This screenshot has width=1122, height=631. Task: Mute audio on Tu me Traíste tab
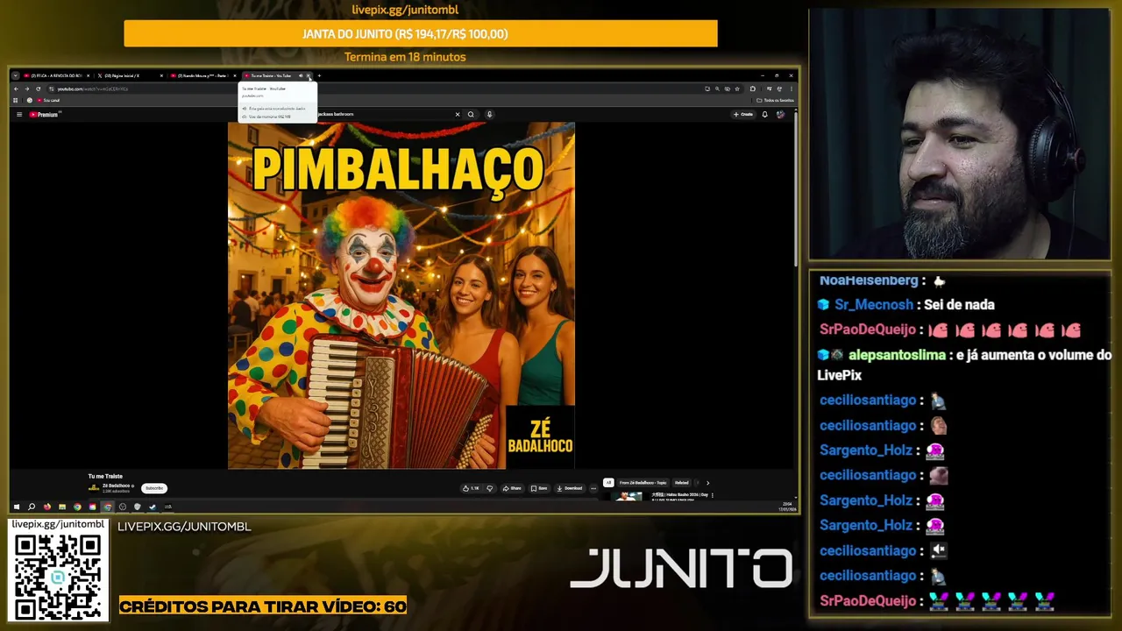301,75
